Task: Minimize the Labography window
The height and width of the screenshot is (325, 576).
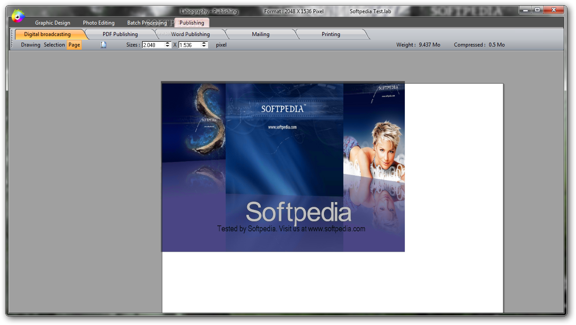Action: 526,10
